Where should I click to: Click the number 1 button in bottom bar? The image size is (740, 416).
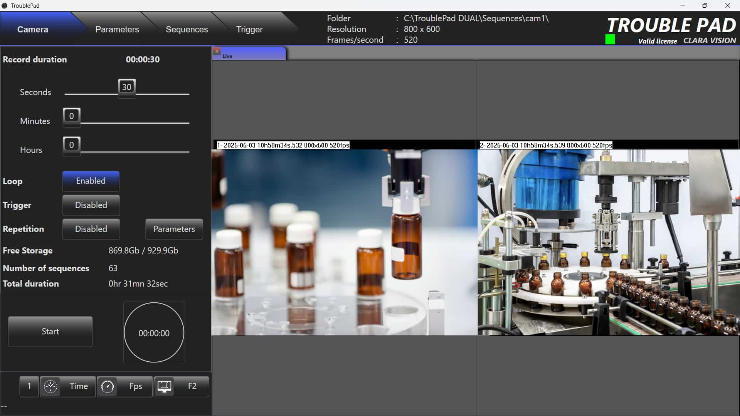29,386
